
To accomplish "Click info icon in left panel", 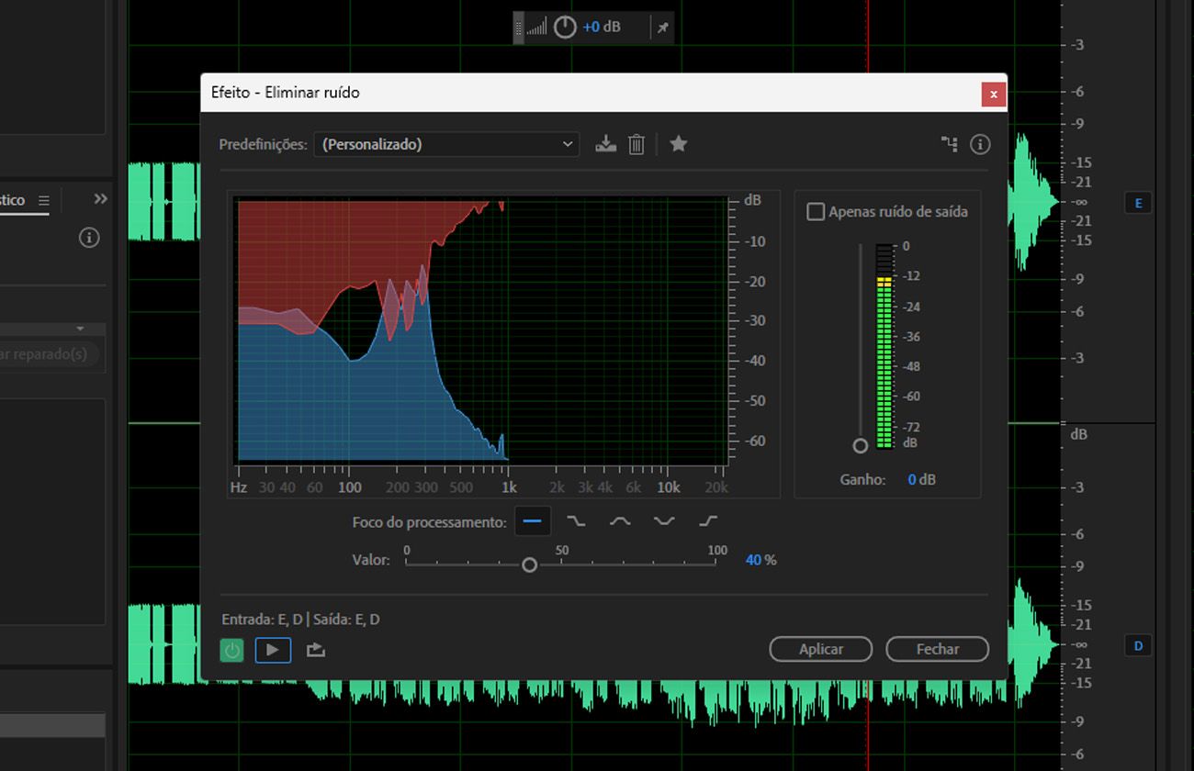I will (89, 238).
